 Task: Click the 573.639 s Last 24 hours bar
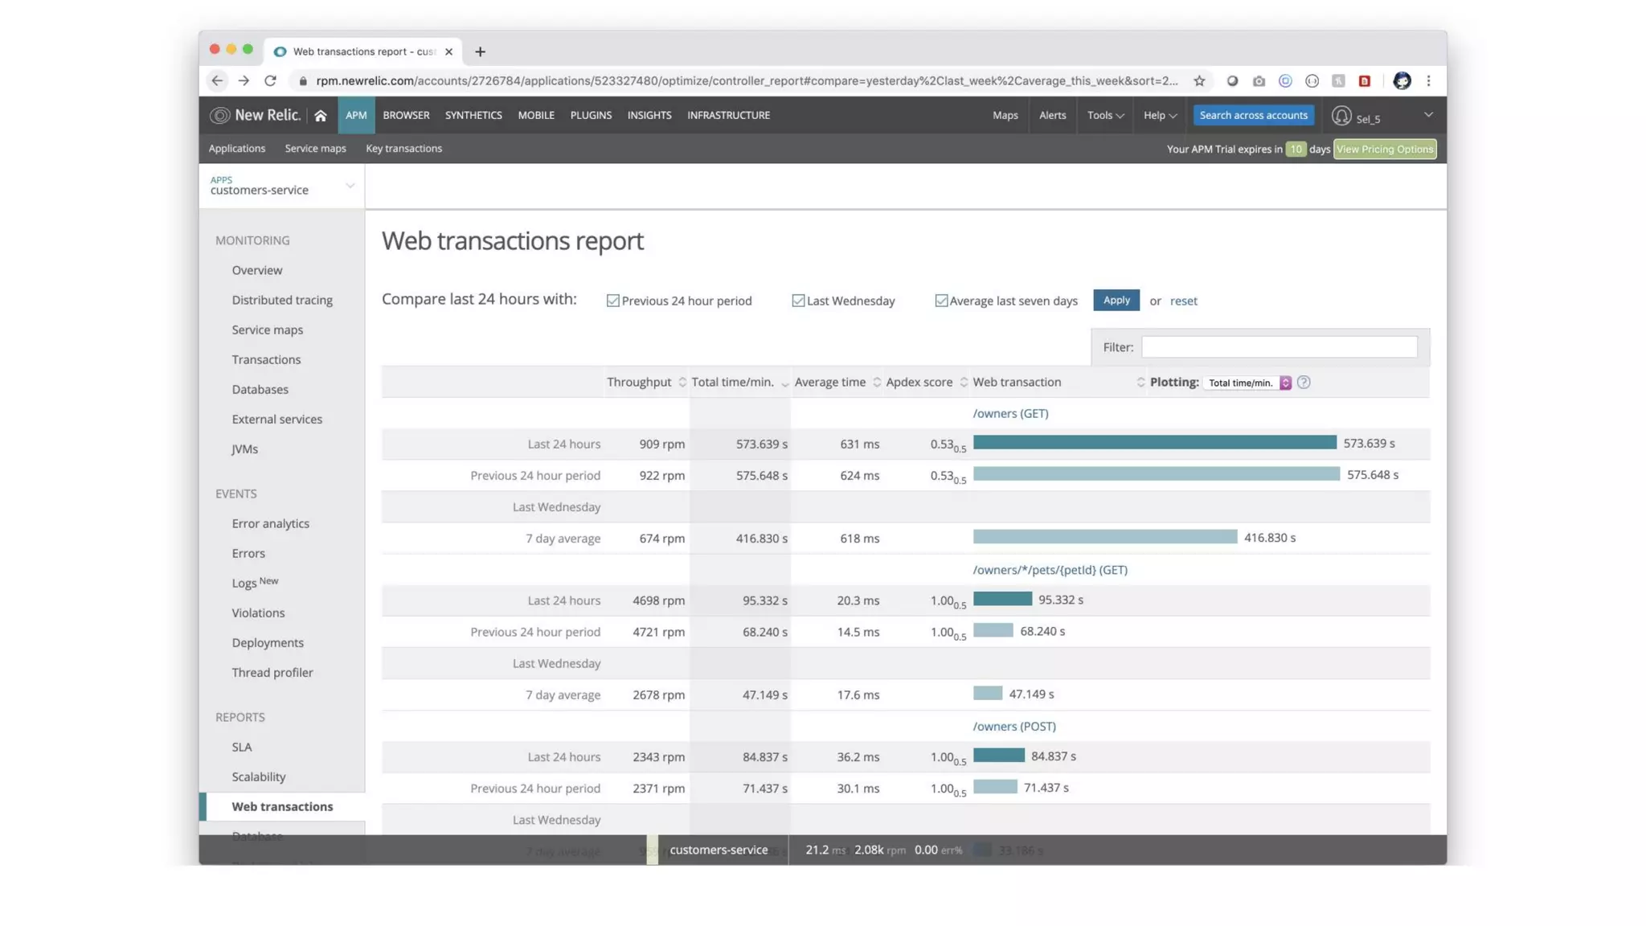click(1154, 443)
